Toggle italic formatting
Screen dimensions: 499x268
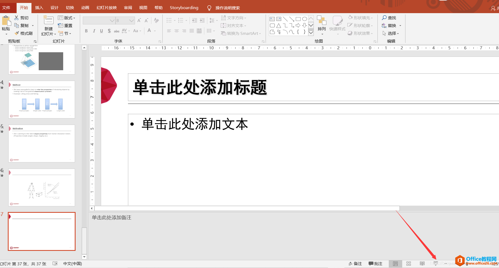click(x=94, y=31)
